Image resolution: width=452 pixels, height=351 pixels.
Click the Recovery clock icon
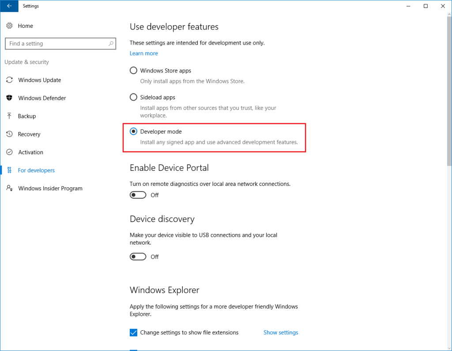click(x=9, y=134)
